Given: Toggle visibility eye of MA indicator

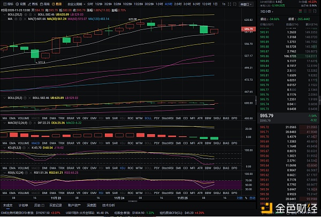Looking at the screenshot, I should click(16, 19).
